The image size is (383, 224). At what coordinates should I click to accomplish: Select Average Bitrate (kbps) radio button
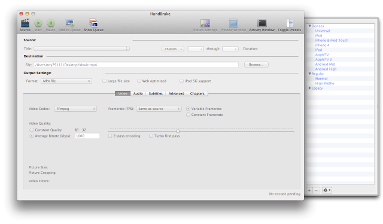tap(32, 136)
